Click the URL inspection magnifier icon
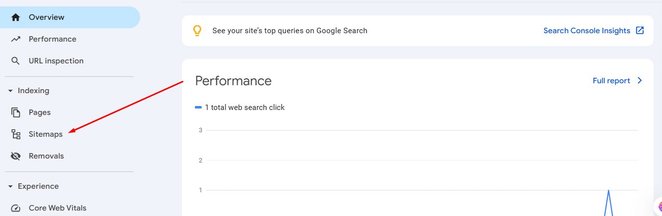The height and width of the screenshot is (216, 662). coord(16,61)
